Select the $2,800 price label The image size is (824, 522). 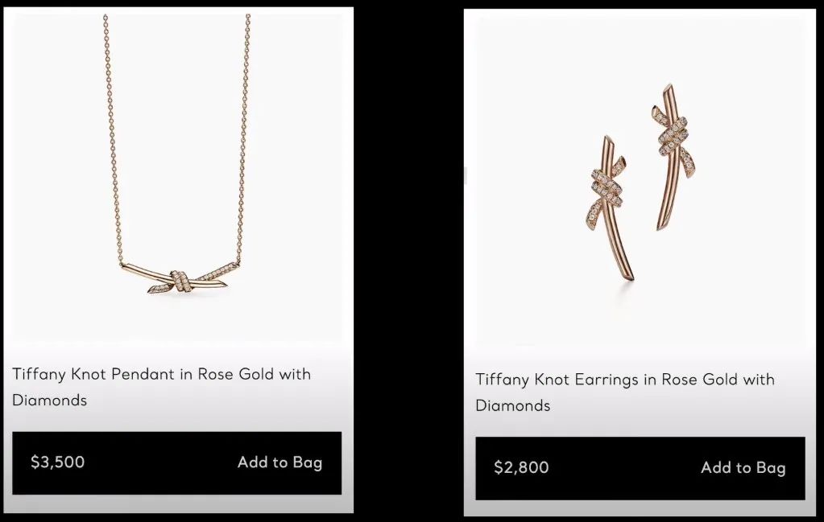(523, 468)
